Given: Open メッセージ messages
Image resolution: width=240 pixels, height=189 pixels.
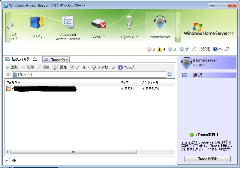Looking at the screenshot, I should coord(103,67).
